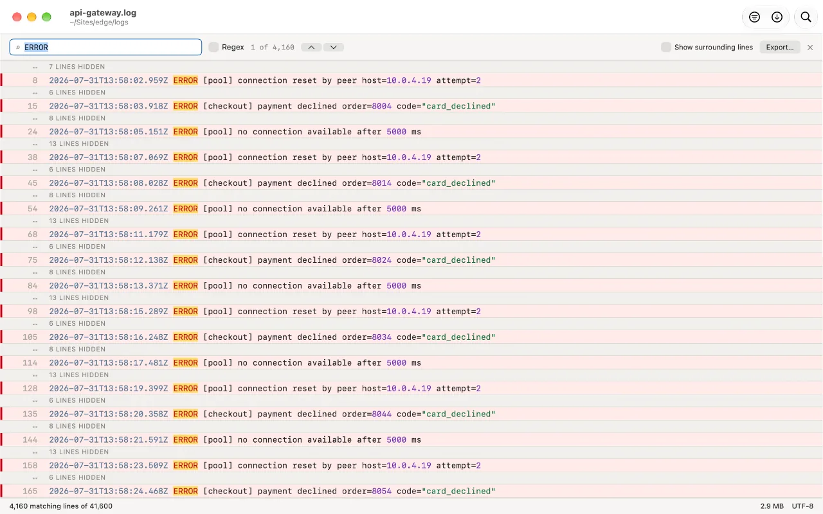Image resolution: width=823 pixels, height=514 pixels.
Task: Expand hidden lines below line 45
Action: [411, 195]
